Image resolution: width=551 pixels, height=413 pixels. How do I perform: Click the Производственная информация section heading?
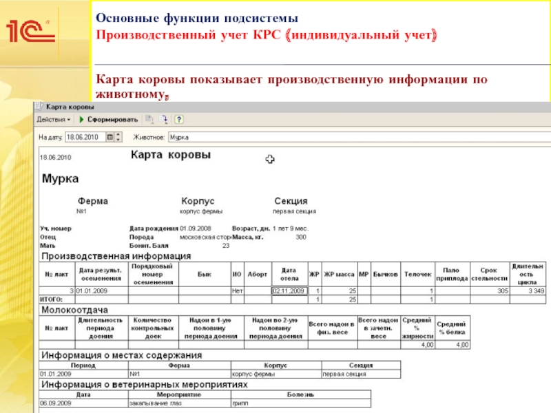point(116,256)
